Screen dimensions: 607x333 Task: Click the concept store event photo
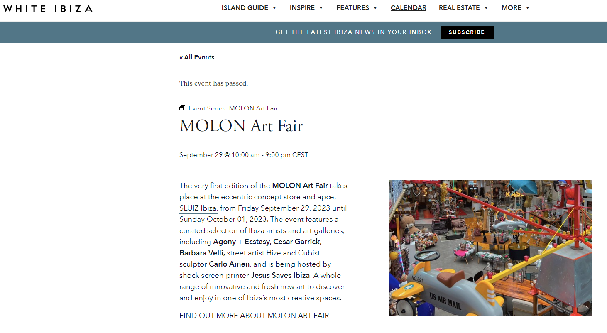click(x=490, y=247)
